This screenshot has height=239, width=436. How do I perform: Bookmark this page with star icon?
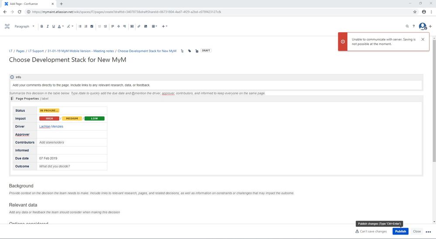click(415, 12)
